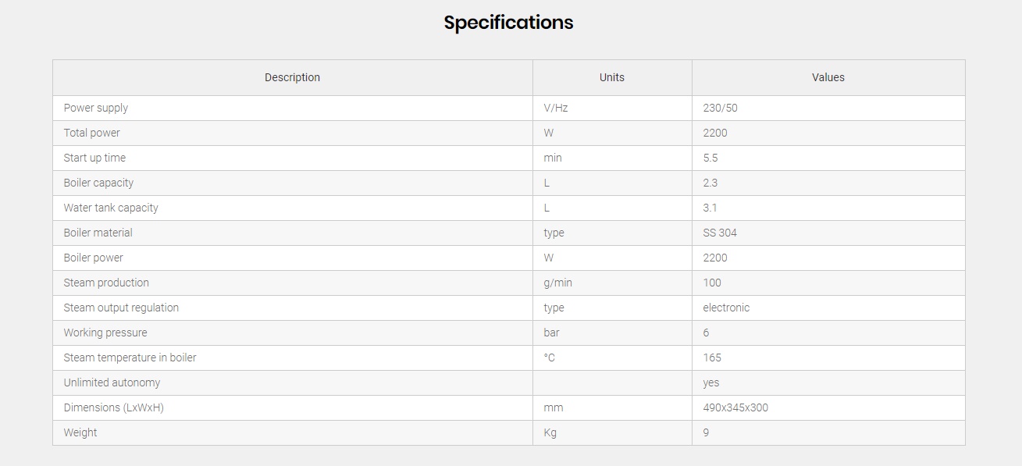Image resolution: width=1022 pixels, height=466 pixels.
Task: Select the Start up time row
Action: [508, 158]
